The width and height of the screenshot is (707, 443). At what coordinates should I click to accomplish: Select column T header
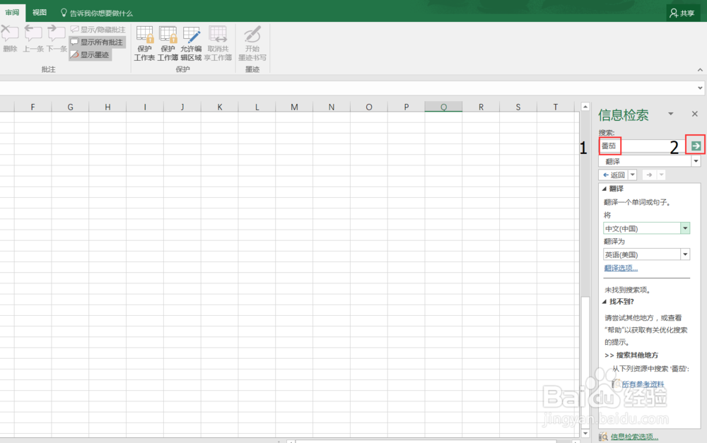pos(556,107)
